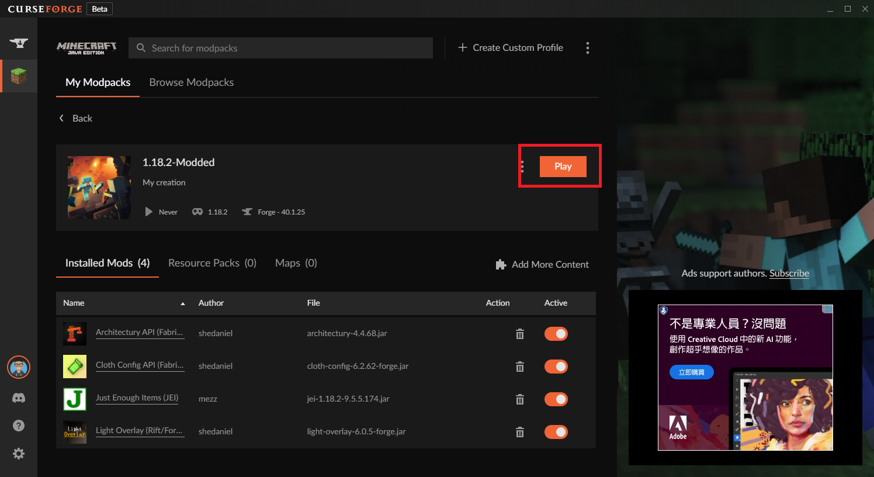The height and width of the screenshot is (477, 874).
Task: Click the 1.18.2-Modded modpack thumbnail
Action: 99,187
